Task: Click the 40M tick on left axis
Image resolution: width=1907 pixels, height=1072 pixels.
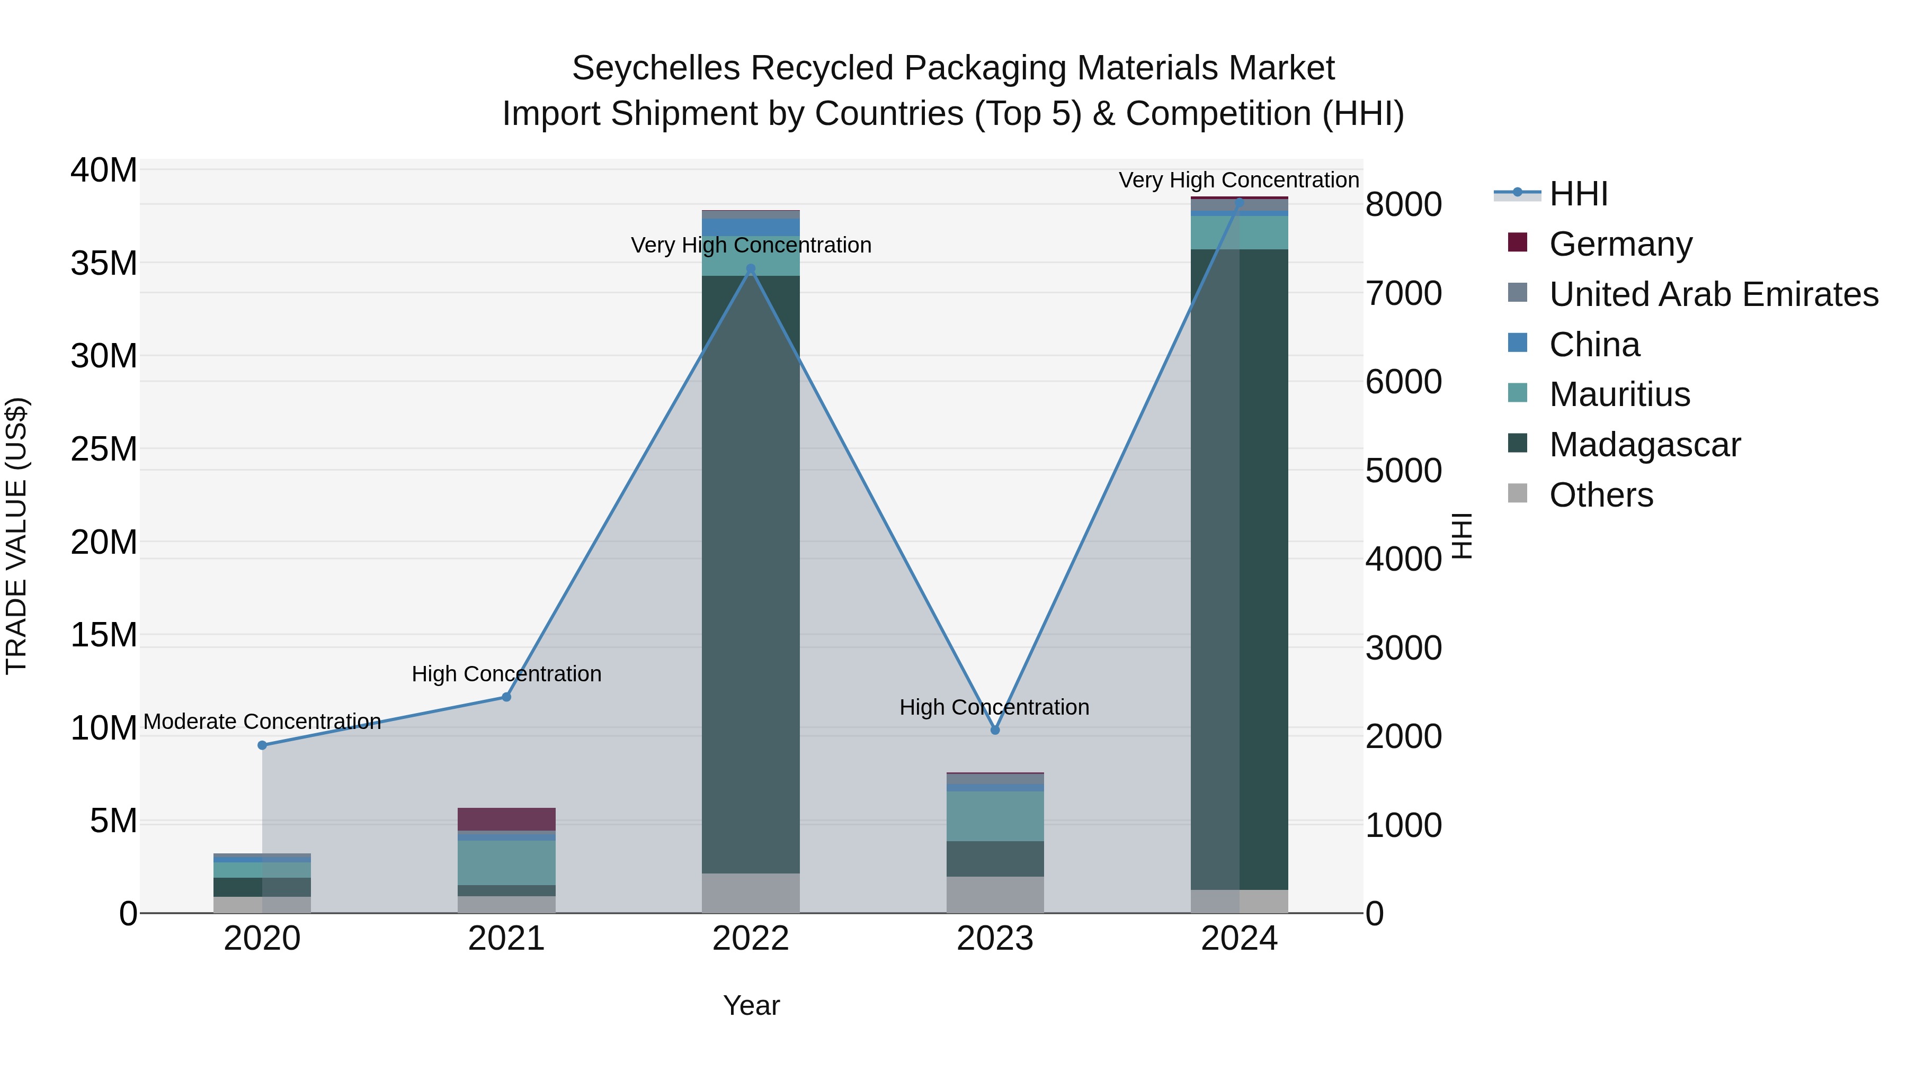Action: point(104,170)
